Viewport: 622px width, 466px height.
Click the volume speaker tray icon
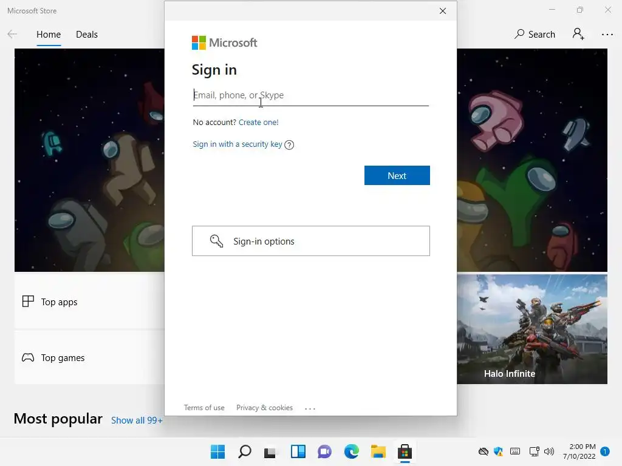click(549, 451)
